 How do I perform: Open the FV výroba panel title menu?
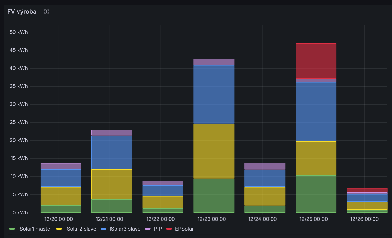point(22,11)
